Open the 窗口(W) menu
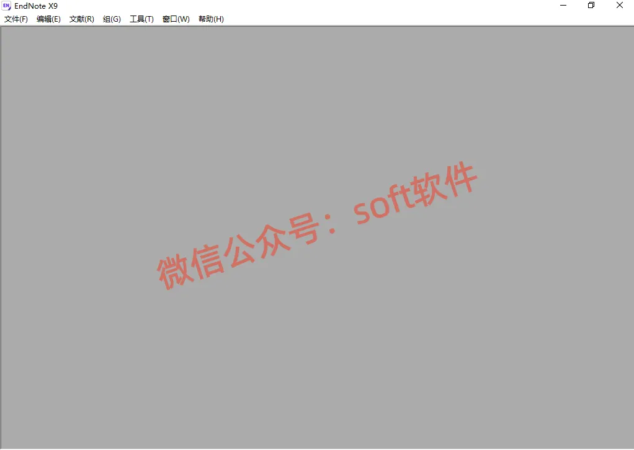This screenshot has width=634, height=450. 176,19
